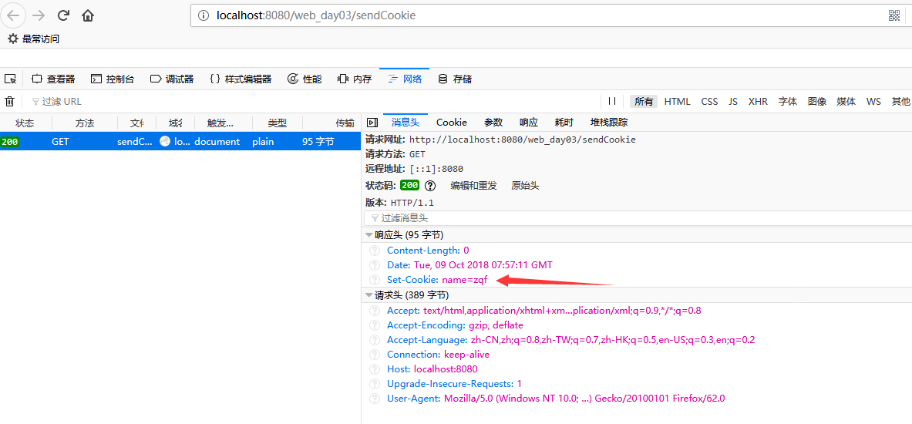Click help icon next to Accept header

[x=375, y=311]
